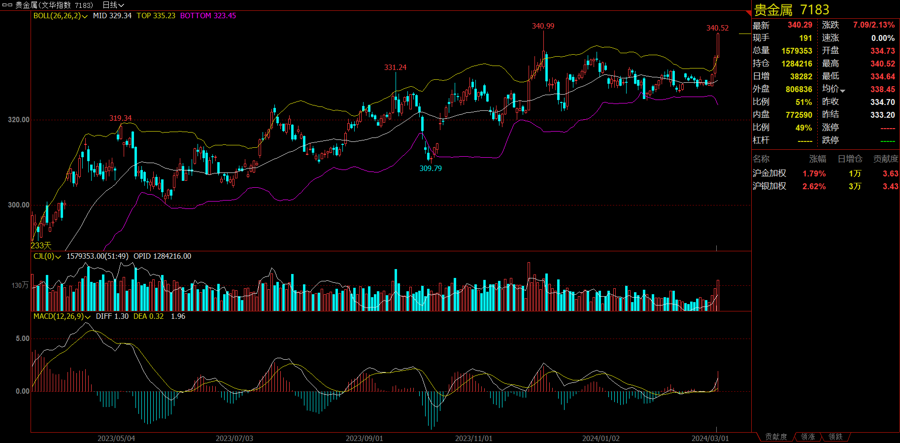Sort by the 涨幅 column header
The height and width of the screenshot is (443, 900).
818,159
